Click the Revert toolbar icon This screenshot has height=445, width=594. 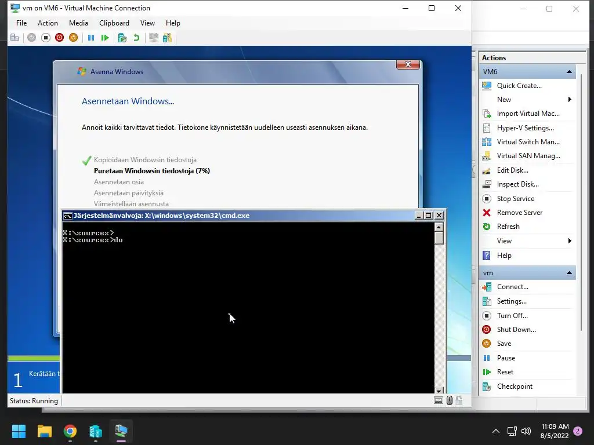tap(136, 38)
